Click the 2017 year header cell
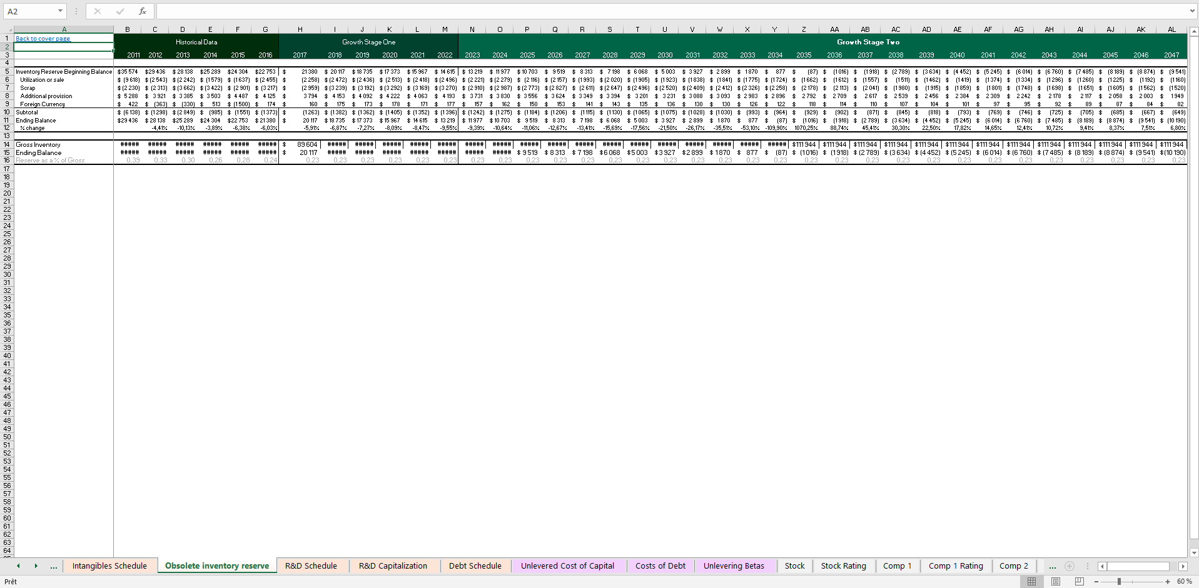 click(x=300, y=55)
